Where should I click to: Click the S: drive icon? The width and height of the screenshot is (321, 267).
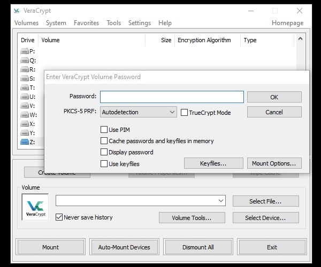click(x=25, y=78)
